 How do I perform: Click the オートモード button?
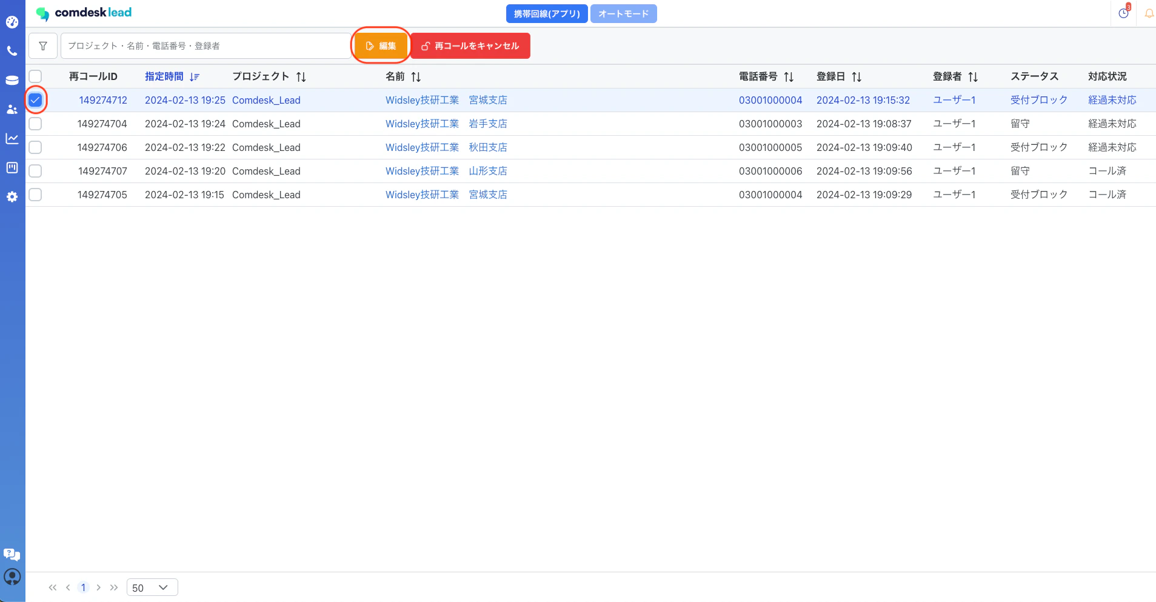tap(624, 14)
